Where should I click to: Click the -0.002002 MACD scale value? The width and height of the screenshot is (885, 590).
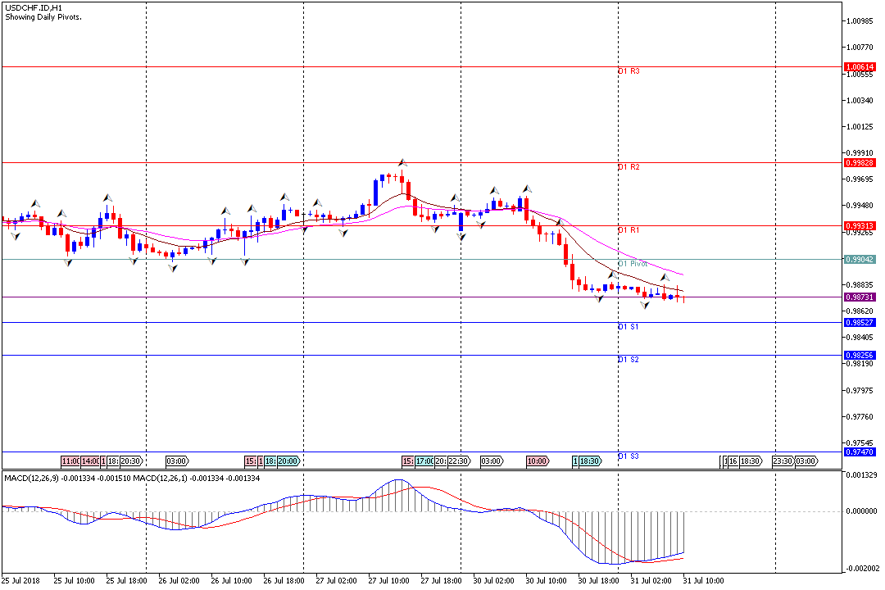pyautogui.click(x=862, y=569)
